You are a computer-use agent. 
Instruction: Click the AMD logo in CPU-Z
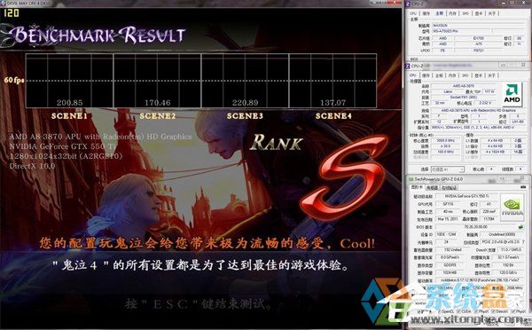click(512, 93)
